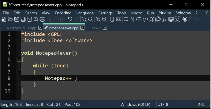Click the Windows (CR LF) status field

pos(135,104)
